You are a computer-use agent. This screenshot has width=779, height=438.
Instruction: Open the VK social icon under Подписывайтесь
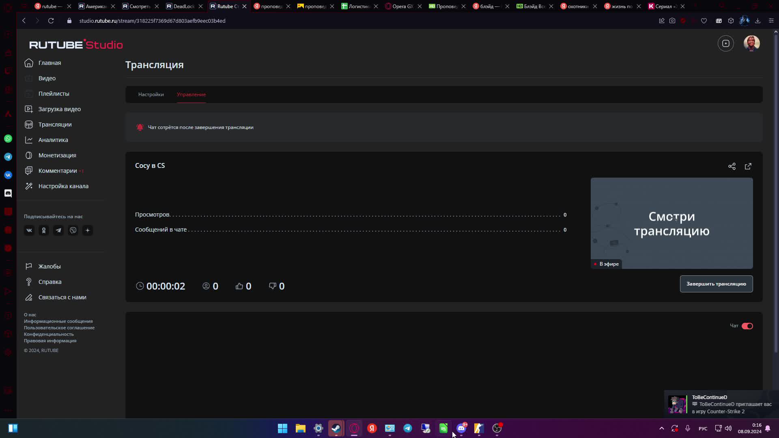tap(29, 230)
